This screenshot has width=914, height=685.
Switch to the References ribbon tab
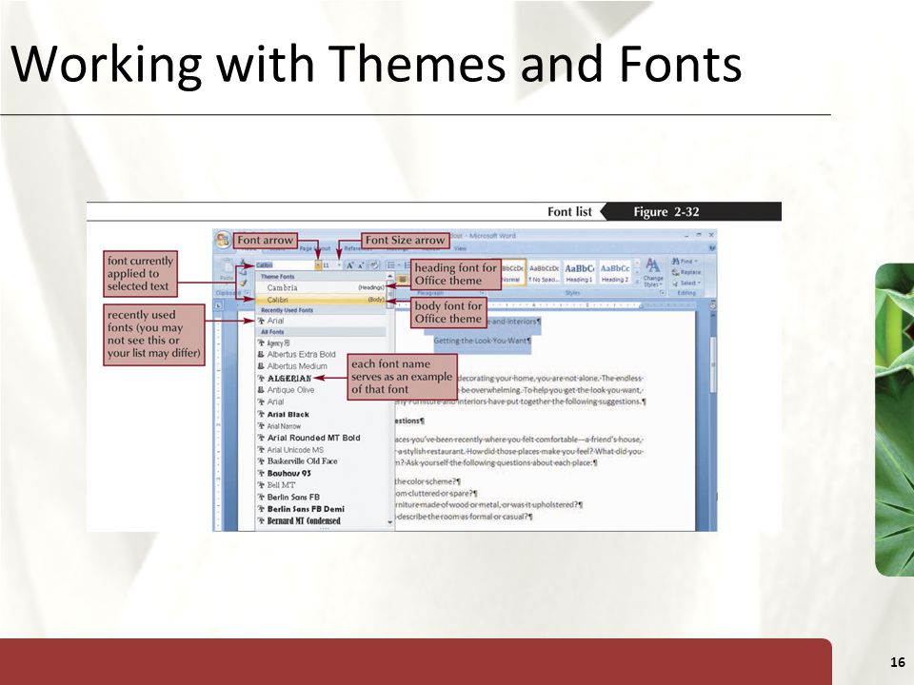(x=358, y=248)
